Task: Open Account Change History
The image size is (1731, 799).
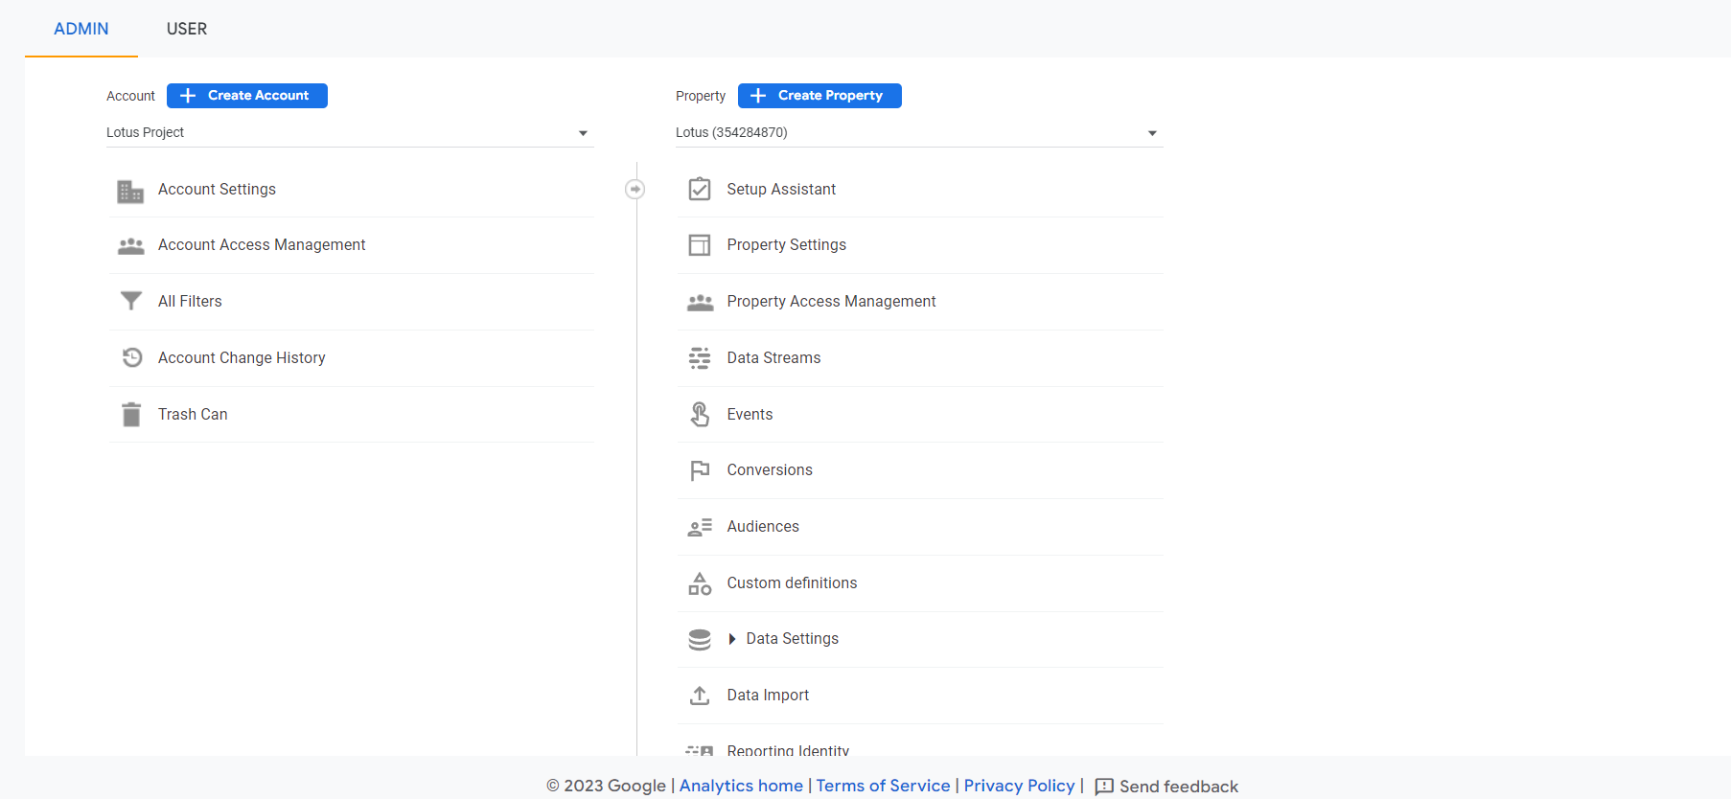Action: 242,358
